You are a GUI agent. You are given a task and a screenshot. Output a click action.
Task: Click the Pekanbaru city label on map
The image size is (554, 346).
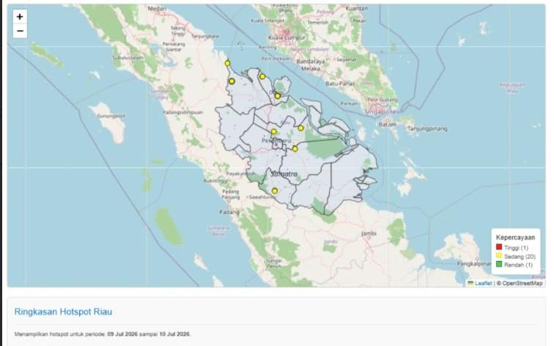coord(276,141)
